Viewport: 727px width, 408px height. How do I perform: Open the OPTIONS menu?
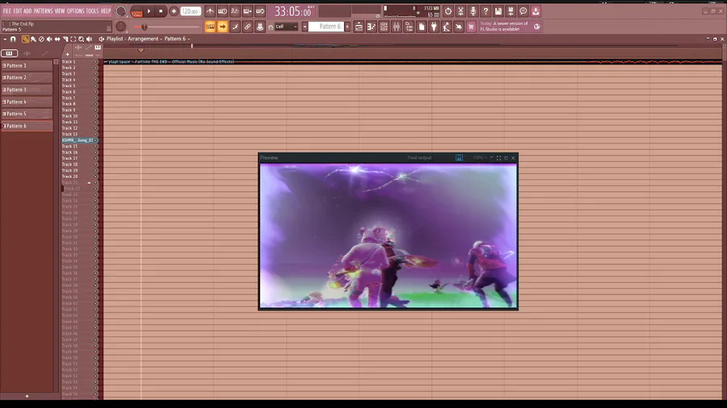click(x=76, y=10)
